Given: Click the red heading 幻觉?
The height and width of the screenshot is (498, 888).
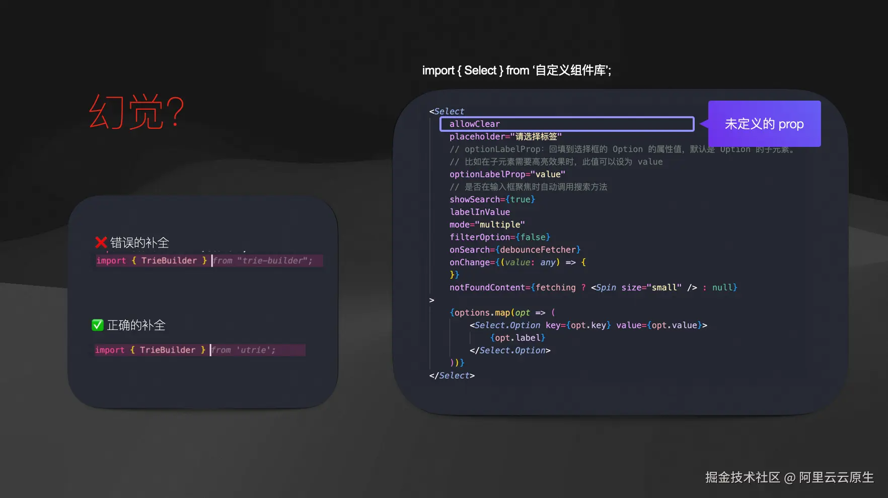Looking at the screenshot, I should pos(137,112).
